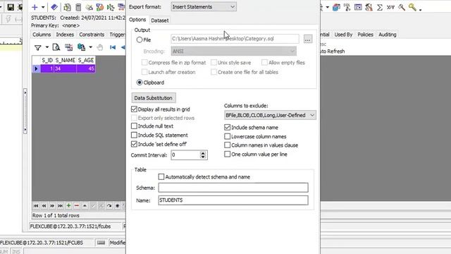Click the S_NAME column header
451x254 pixels.
click(66, 60)
